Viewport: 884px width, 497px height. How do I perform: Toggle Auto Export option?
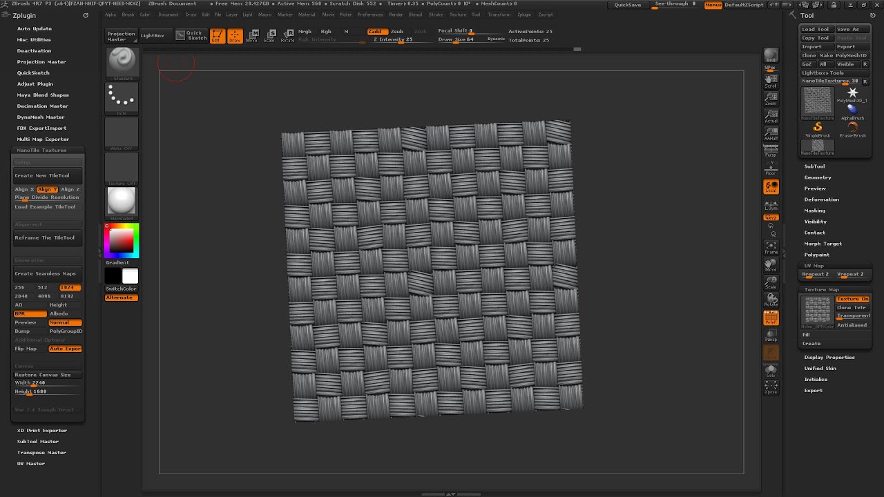coord(65,349)
